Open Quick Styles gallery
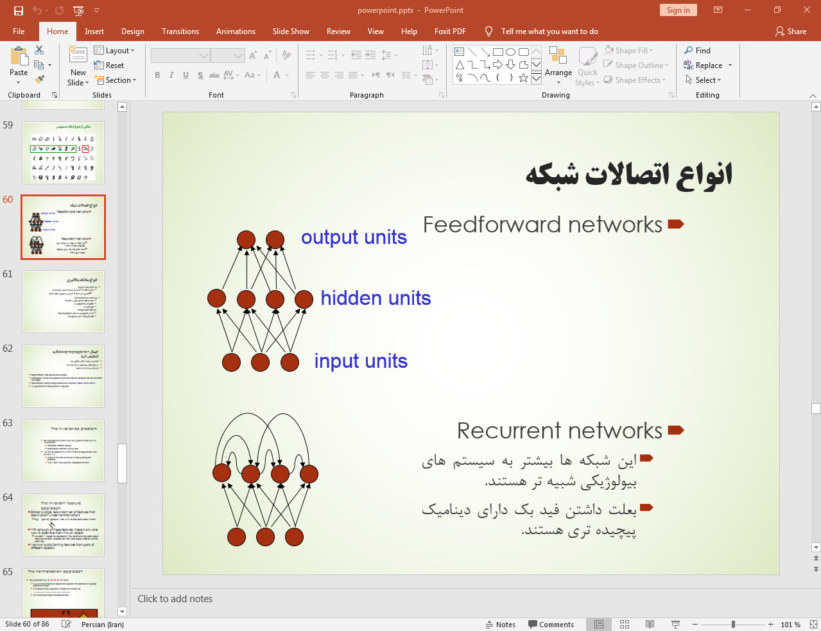This screenshot has width=821, height=631. pos(587,65)
